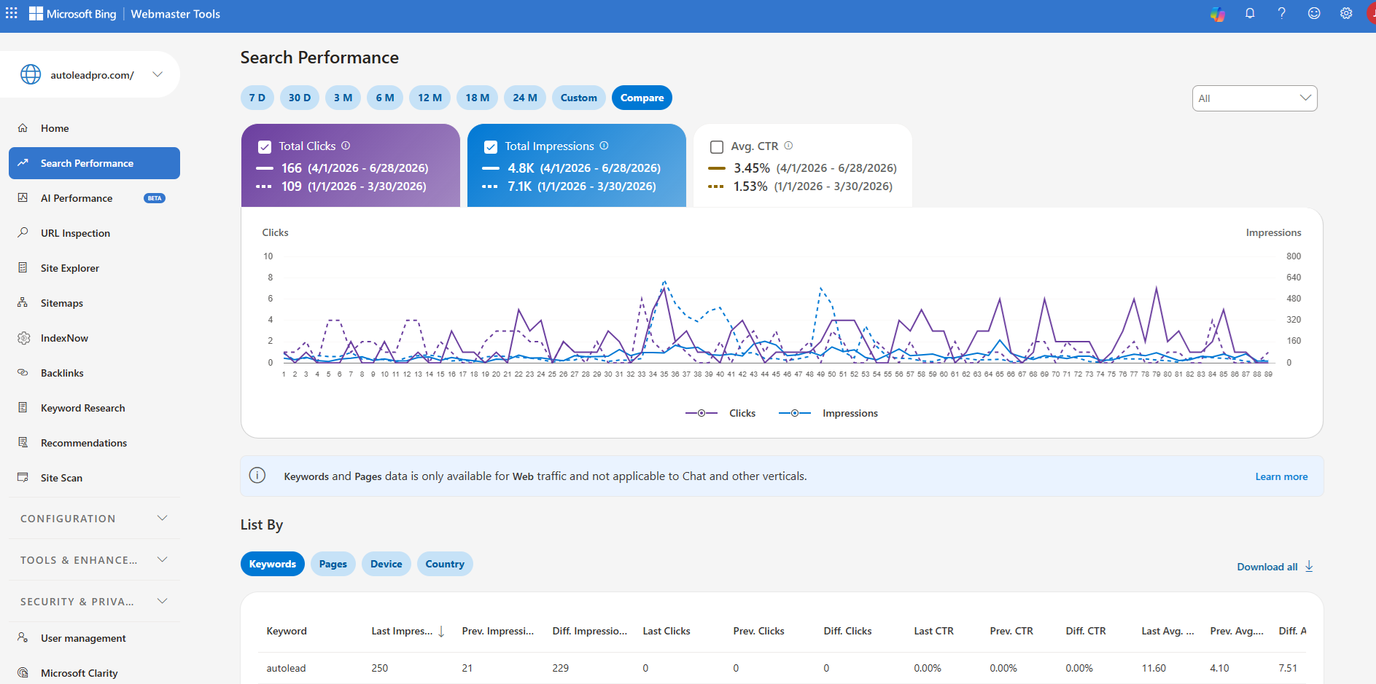Screen dimensions: 1376x684
Task: Sort by Last Impres... column arrow
Action: [441, 632]
